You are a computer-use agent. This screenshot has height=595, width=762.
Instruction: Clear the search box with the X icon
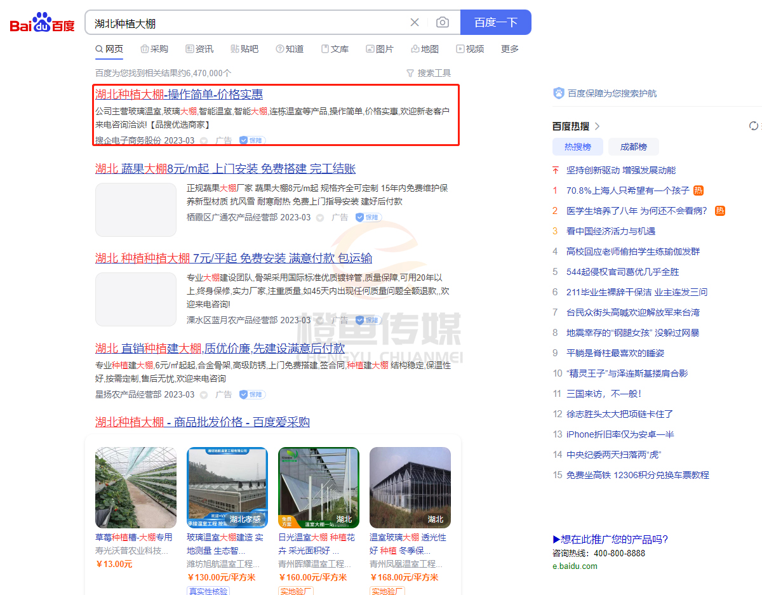coord(415,22)
